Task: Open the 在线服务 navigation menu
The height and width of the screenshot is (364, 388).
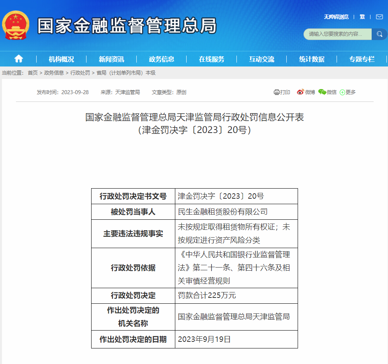Action: [x=212, y=59]
